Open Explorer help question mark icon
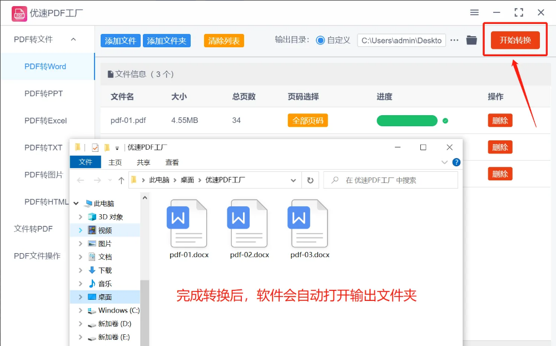 coord(456,162)
